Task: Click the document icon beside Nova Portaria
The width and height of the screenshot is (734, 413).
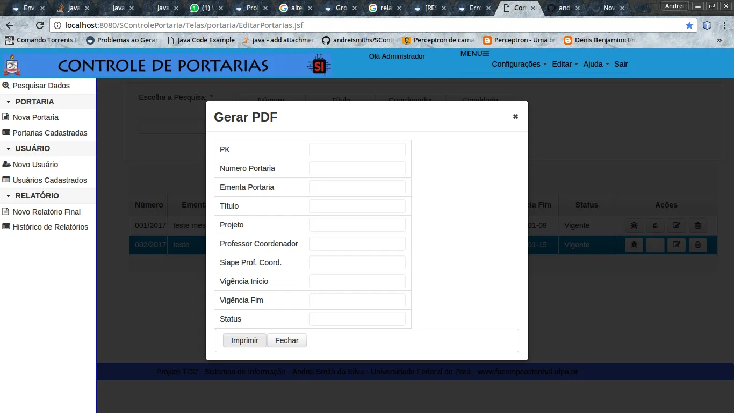Action: pos(6,117)
